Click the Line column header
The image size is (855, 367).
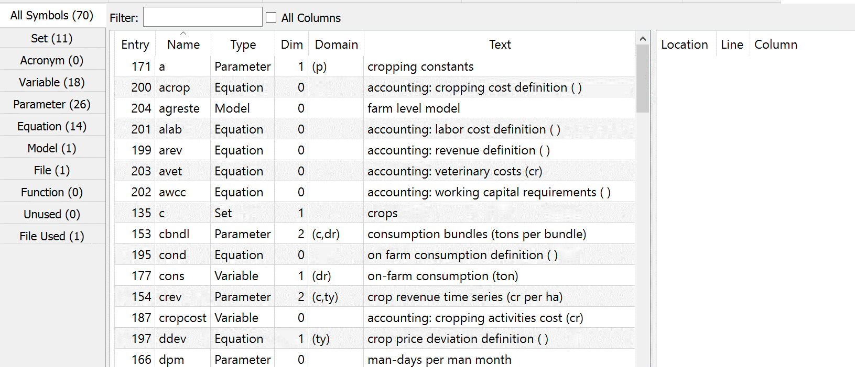(731, 45)
